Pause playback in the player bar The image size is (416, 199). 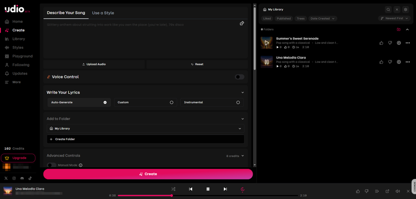pos(208,189)
